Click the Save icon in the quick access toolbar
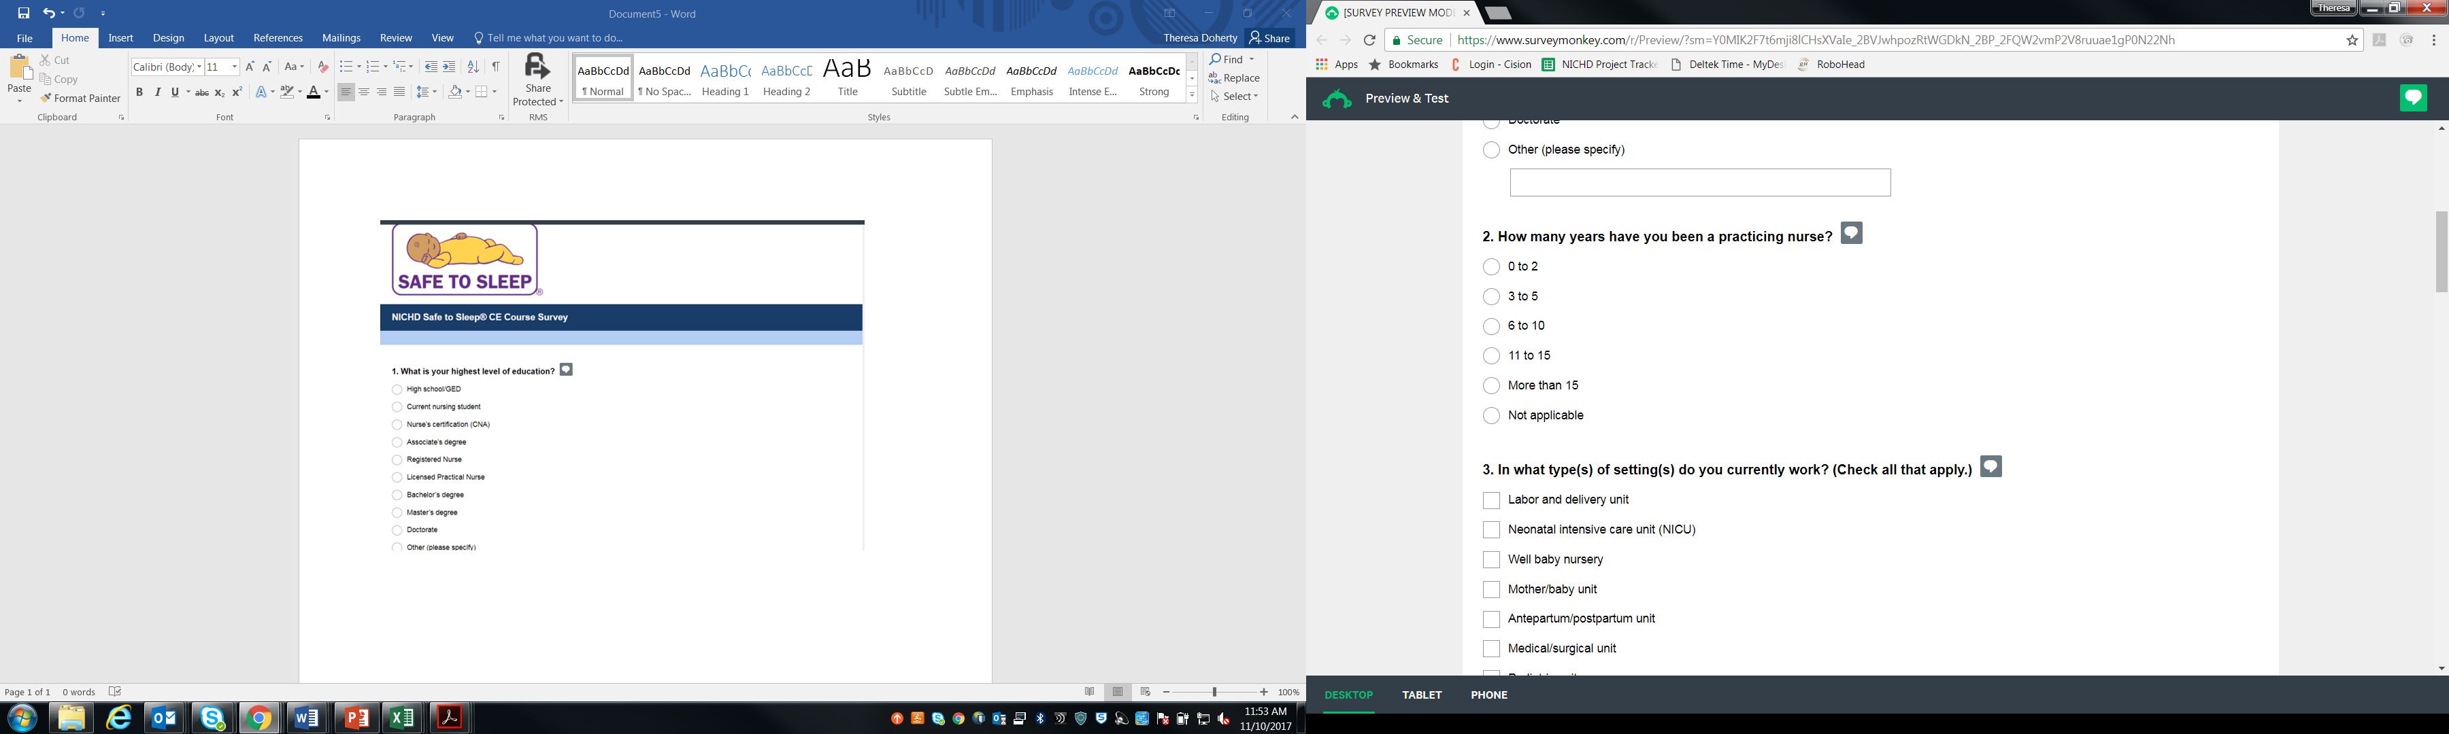 pyautogui.click(x=24, y=14)
